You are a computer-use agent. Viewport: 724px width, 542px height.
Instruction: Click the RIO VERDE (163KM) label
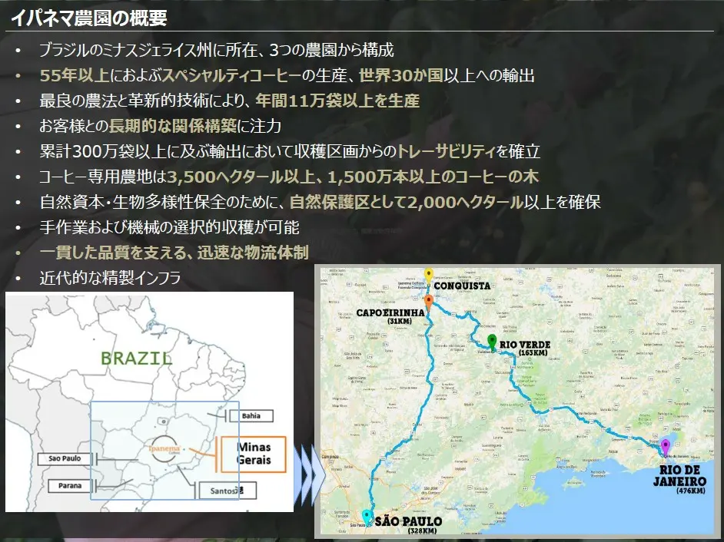(525, 348)
